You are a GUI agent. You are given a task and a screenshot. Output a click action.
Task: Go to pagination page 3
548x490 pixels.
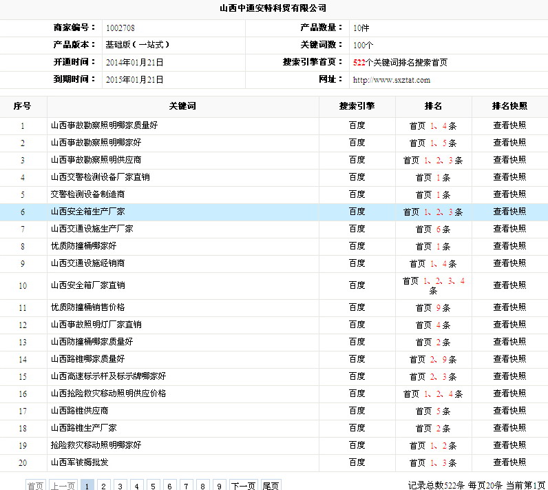point(120,485)
